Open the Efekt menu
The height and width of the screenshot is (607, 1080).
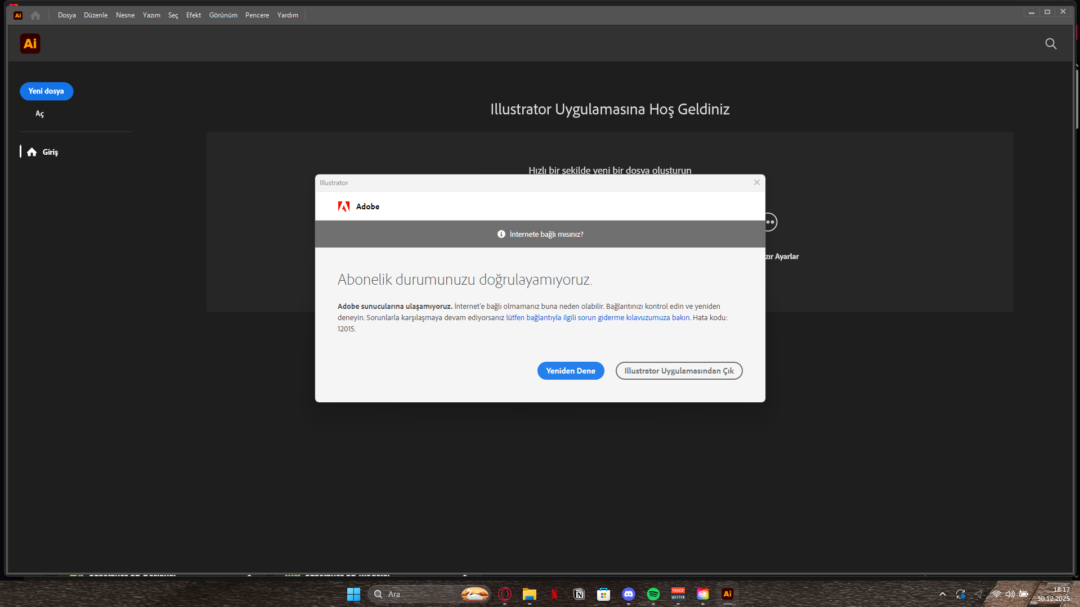pyautogui.click(x=194, y=15)
